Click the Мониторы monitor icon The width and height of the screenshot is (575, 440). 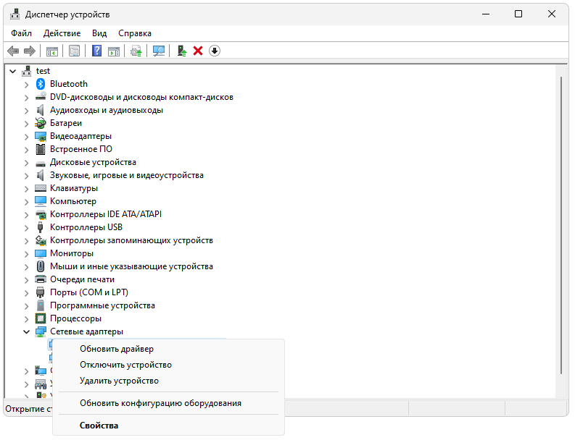pyautogui.click(x=41, y=253)
